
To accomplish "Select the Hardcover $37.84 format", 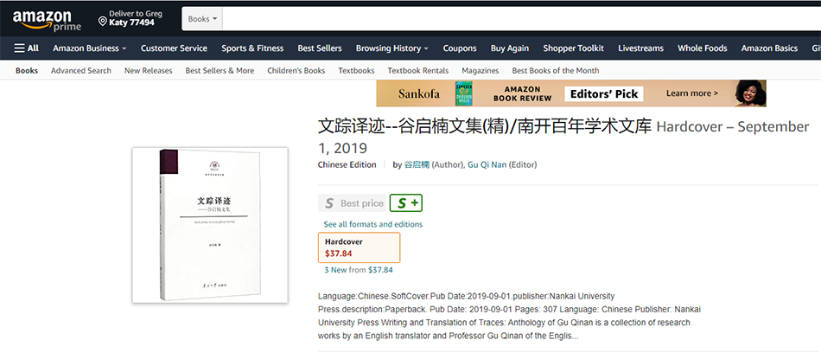I will pyautogui.click(x=360, y=247).
